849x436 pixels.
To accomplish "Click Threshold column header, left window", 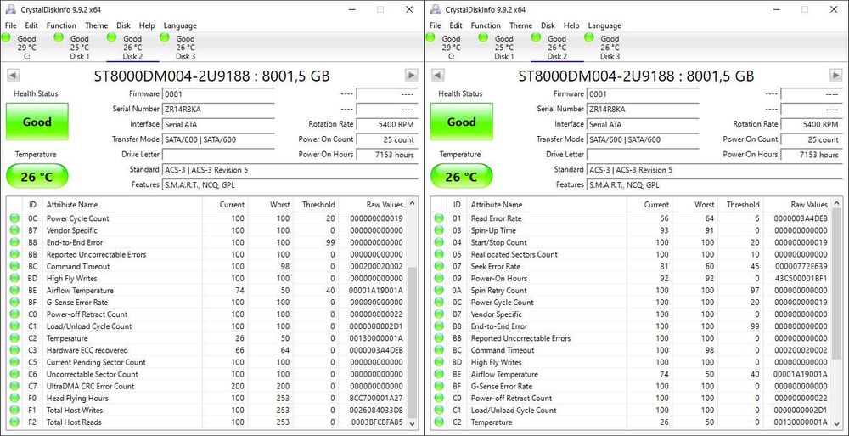I will point(316,205).
